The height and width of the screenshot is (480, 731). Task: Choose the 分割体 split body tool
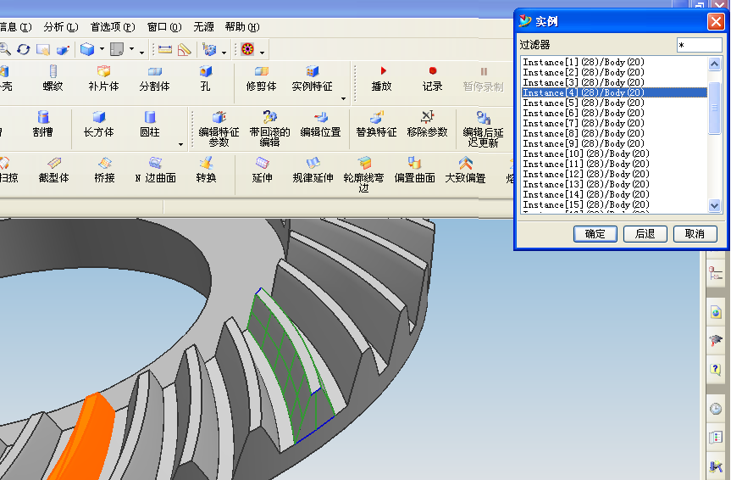pyautogui.click(x=154, y=78)
